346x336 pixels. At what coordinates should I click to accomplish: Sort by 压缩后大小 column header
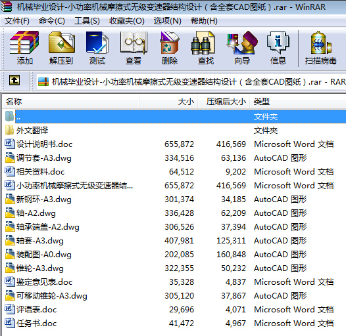pos(224,101)
